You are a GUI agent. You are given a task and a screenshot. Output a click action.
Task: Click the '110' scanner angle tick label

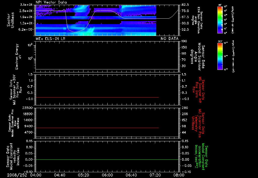pos(184,54)
